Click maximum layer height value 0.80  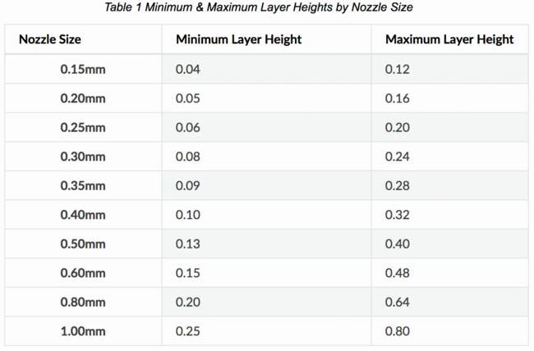pyautogui.click(x=398, y=331)
